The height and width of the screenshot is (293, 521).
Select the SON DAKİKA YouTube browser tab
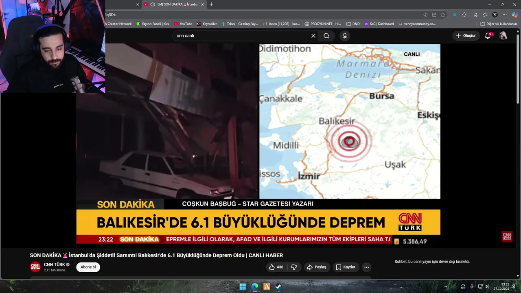[174, 4]
